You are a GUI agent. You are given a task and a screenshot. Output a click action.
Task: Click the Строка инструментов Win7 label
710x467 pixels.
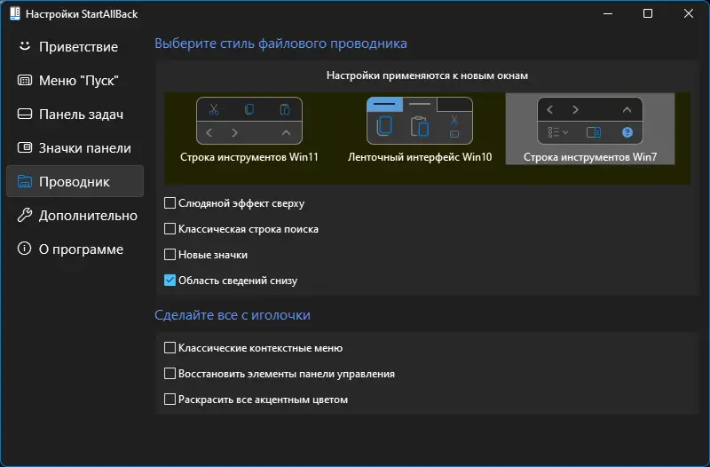[x=590, y=157]
